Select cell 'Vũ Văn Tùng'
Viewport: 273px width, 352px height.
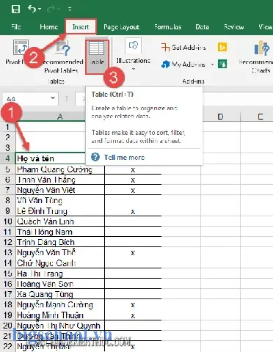click(60, 200)
